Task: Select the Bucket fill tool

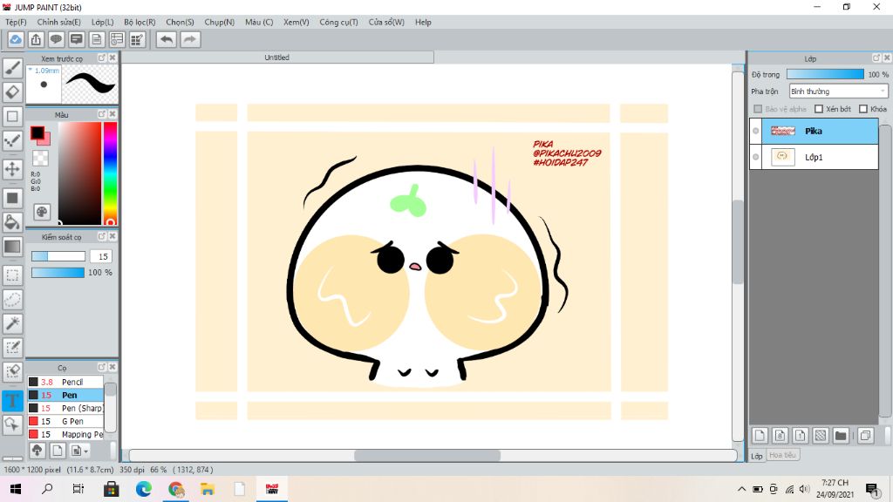Action: 12,222
